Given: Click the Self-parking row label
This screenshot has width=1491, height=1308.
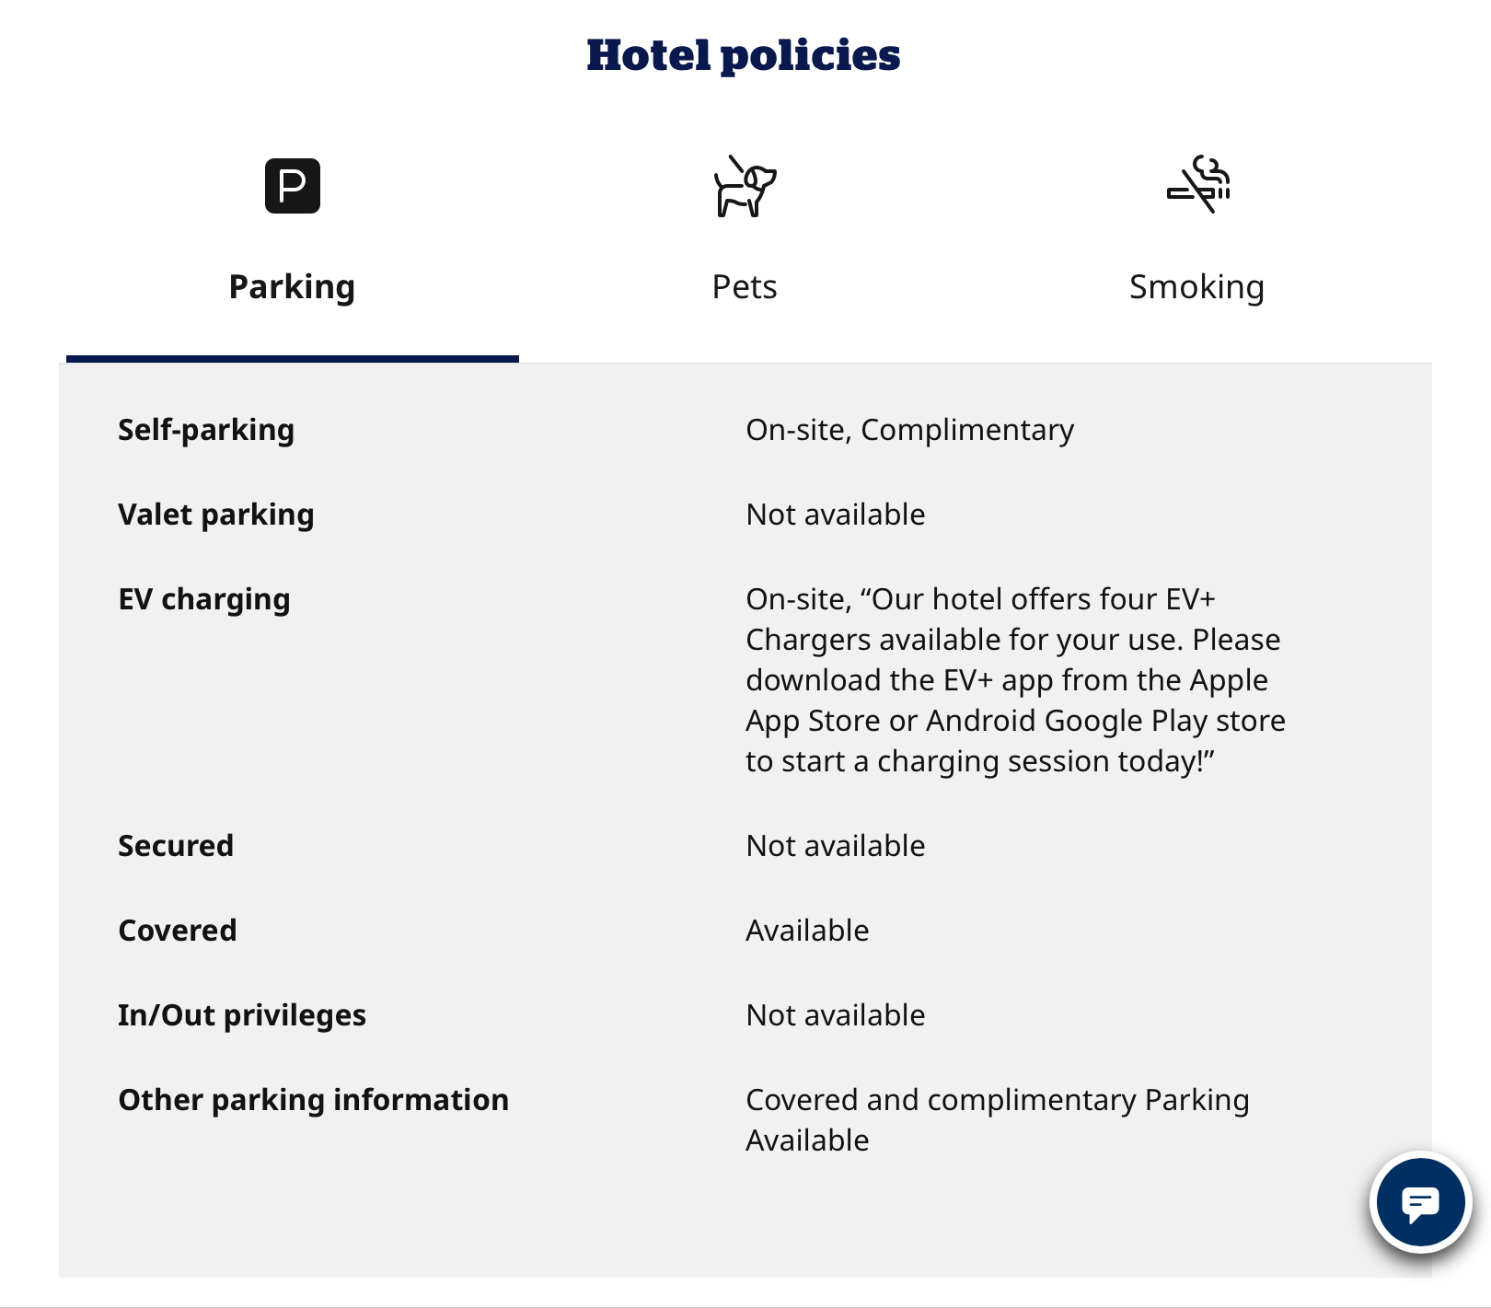Looking at the screenshot, I should pyautogui.click(x=206, y=430).
